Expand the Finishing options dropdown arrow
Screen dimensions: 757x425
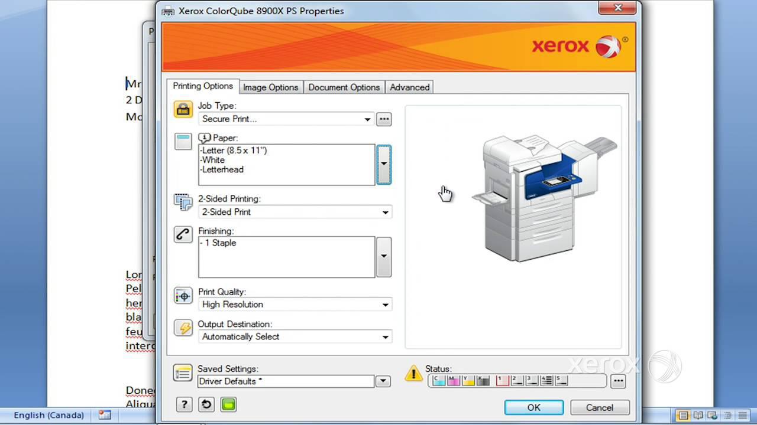[x=384, y=256]
